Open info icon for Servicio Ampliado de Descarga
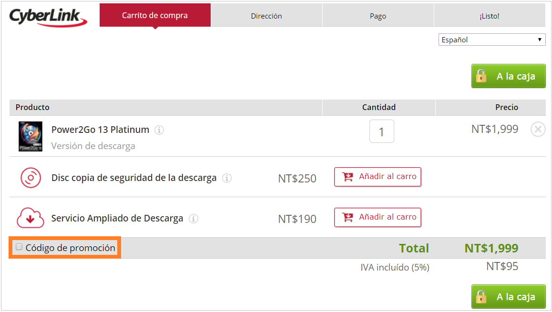The height and width of the screenshot is (312, 552). coord(194,219)
